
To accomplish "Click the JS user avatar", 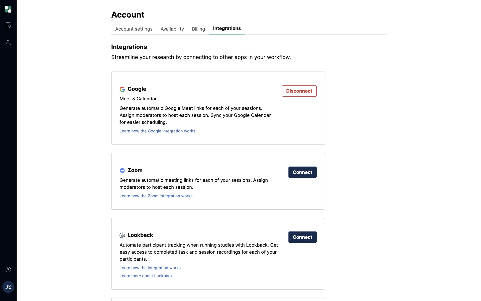I will pyautogui.click(x=8, y=287).
